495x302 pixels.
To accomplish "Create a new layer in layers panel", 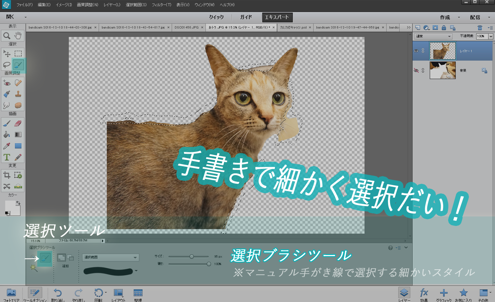I will 418,28.
